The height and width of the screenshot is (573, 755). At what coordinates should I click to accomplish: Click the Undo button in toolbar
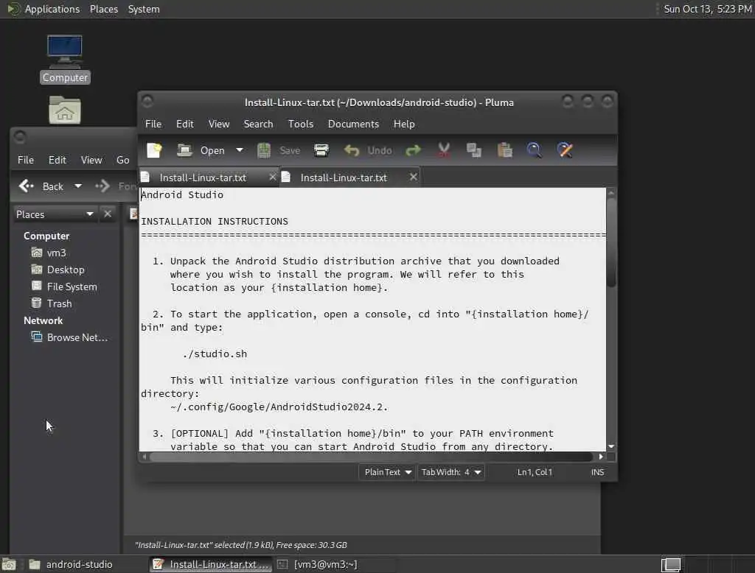click(368, 150)
